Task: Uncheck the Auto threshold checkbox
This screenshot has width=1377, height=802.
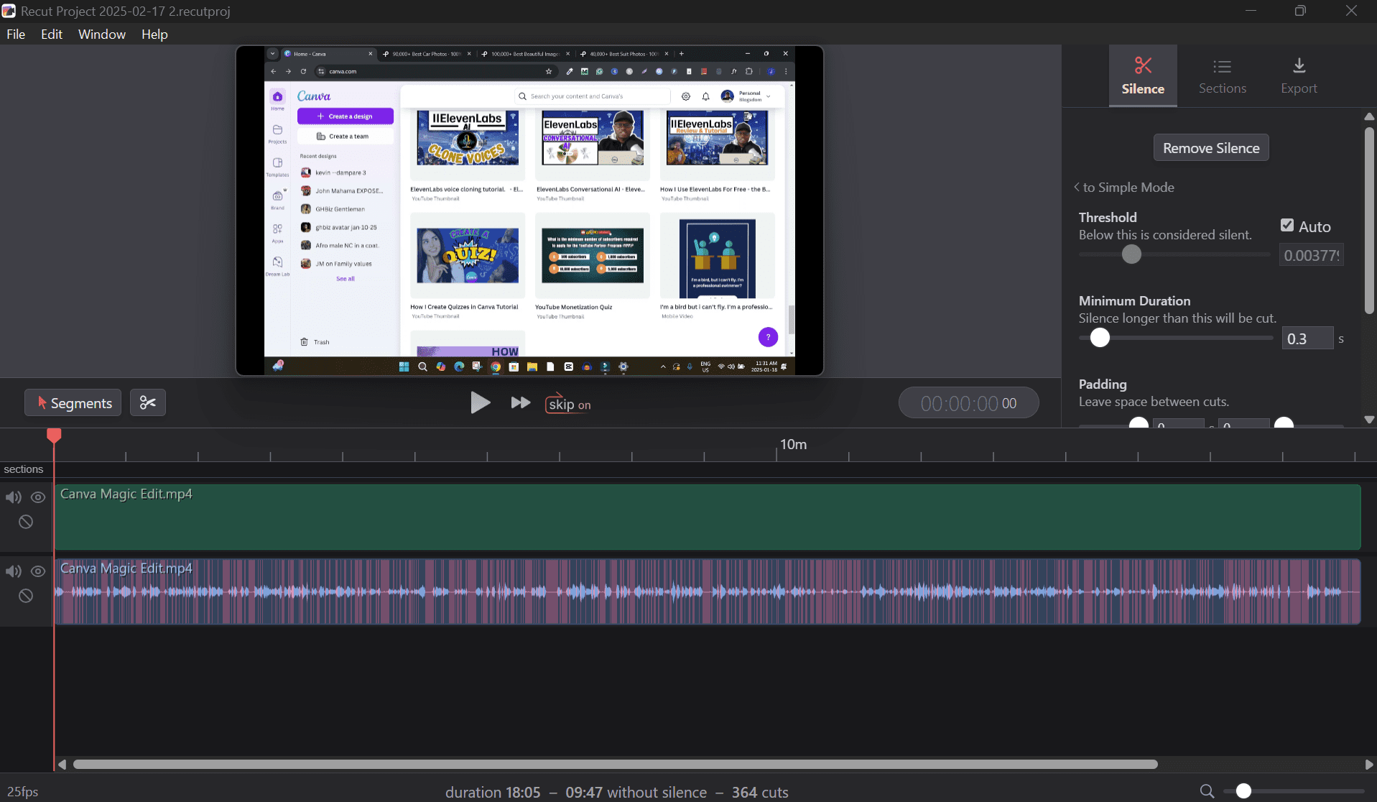Action: tap(1287, 226)
